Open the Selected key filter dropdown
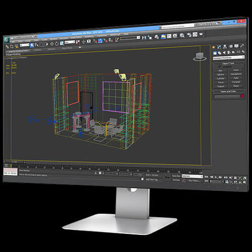This screenshot has height=252, width=252. pos(193,176)
